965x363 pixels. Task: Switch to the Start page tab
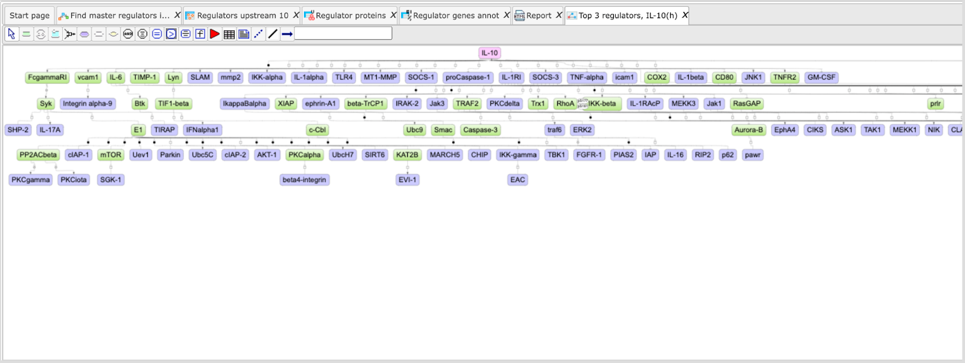coord(30,16)
